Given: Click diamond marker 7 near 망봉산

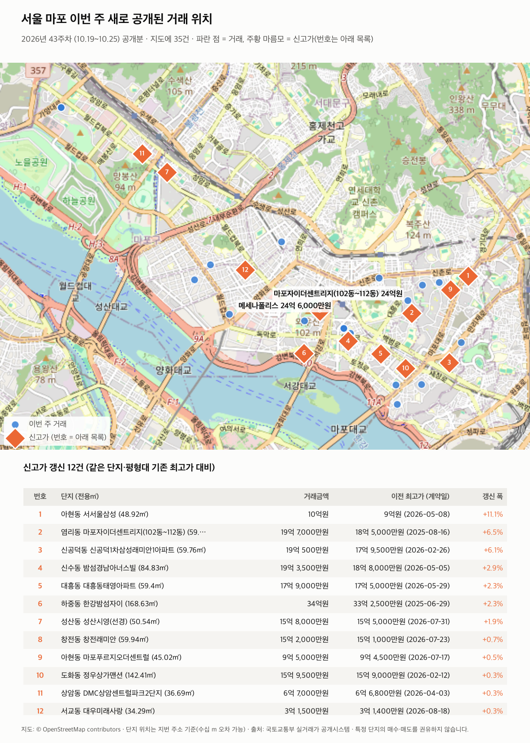Looking at the screenshot, I should (167, 172).
